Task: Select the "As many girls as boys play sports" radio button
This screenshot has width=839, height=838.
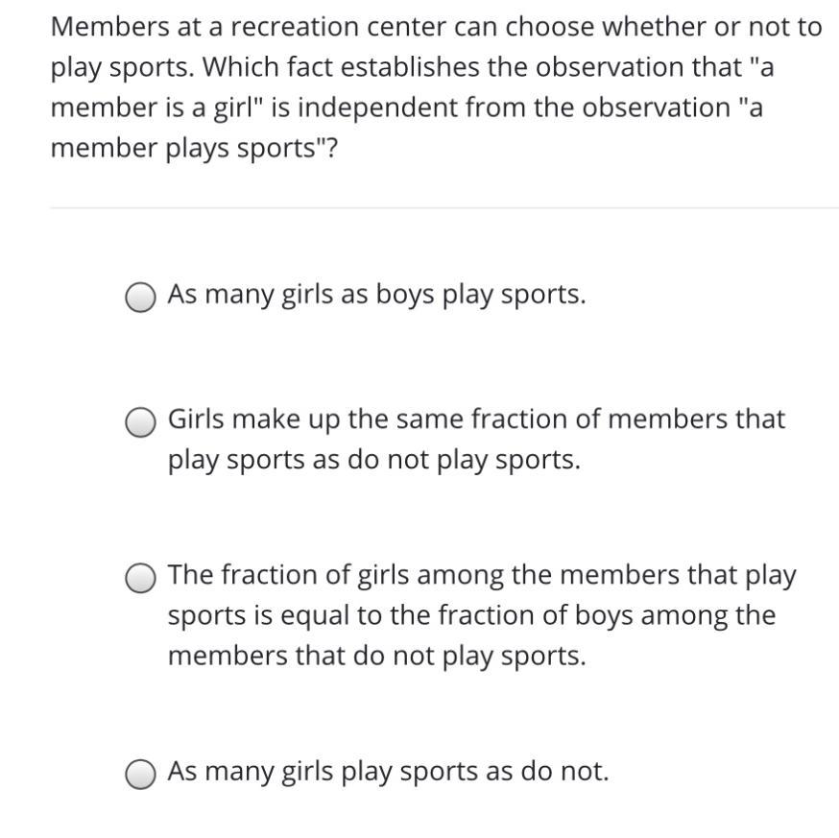Action: [141, 298]
